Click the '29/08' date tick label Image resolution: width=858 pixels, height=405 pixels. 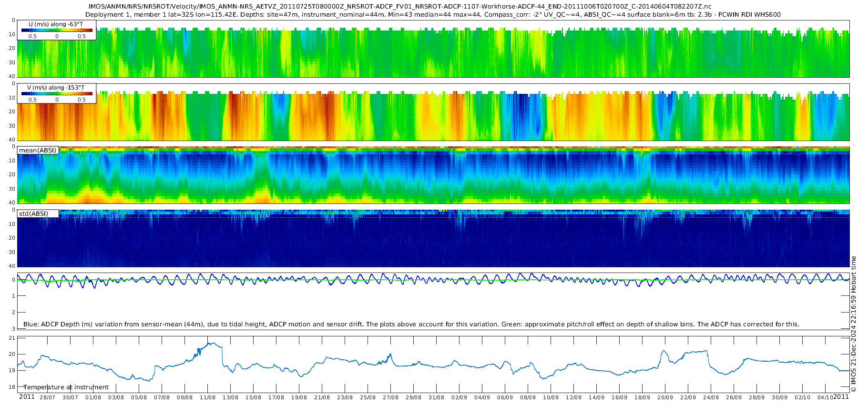(413, 397)
